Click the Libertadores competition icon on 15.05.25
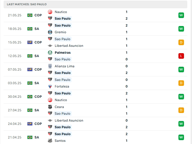 (30, 42)
